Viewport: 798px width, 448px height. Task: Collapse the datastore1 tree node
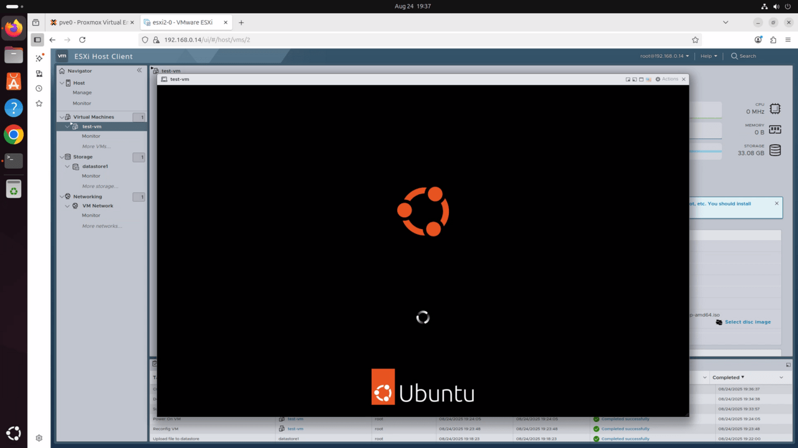[67, 166]
